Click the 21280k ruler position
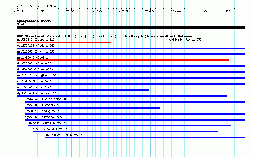The image size is (253, 157). (150, 11)
